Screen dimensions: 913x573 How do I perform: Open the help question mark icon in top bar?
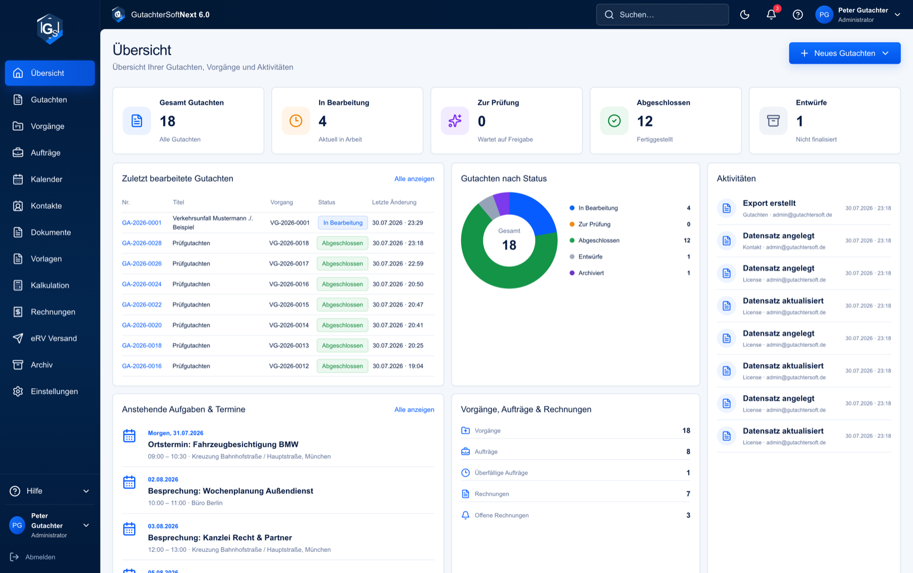point(798,15)
